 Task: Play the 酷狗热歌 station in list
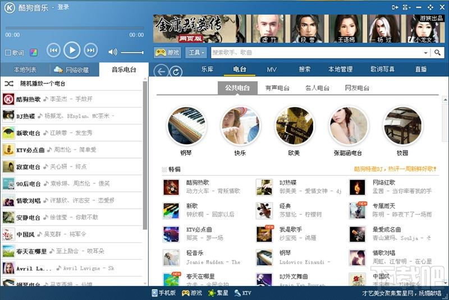72,99
